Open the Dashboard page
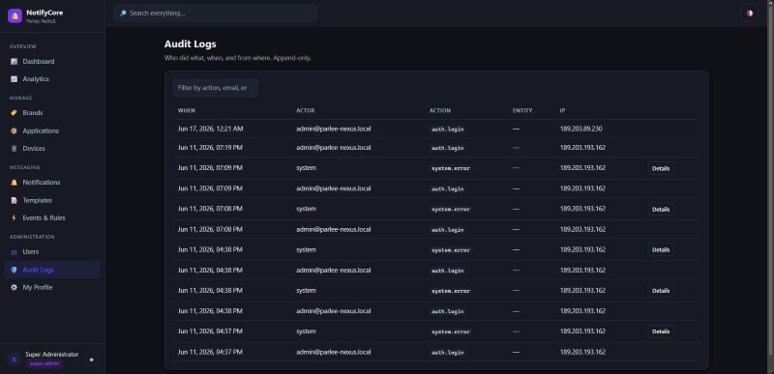Screen dimensions: 774x374 (x=52, y=62)
